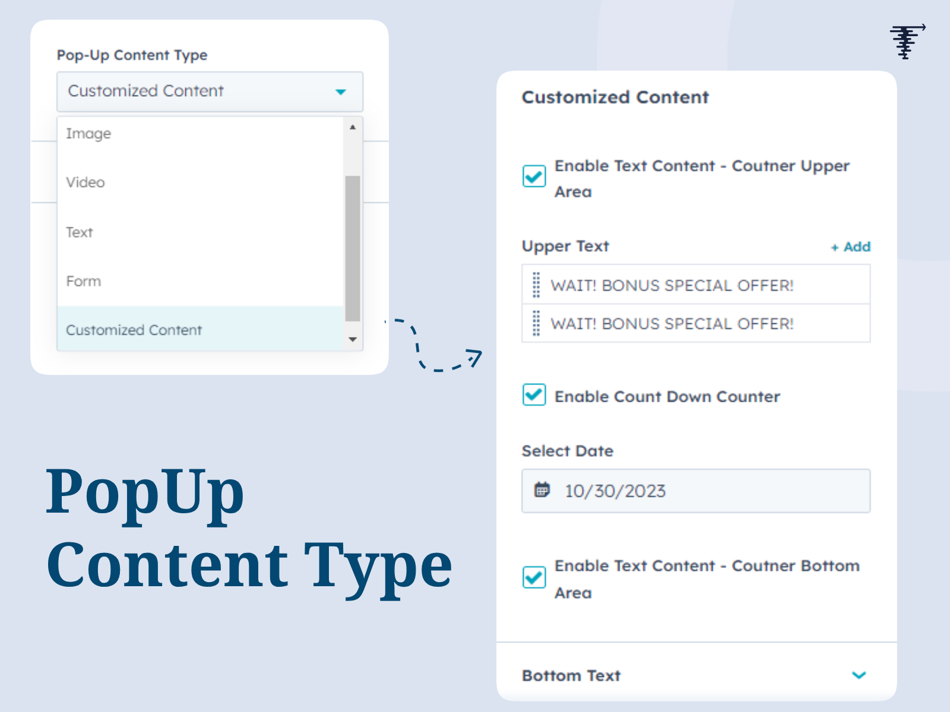This screenshot has width=950, height=712.
Task: Collapse the Bottom Text section
Action: click(x=857, y=675)
